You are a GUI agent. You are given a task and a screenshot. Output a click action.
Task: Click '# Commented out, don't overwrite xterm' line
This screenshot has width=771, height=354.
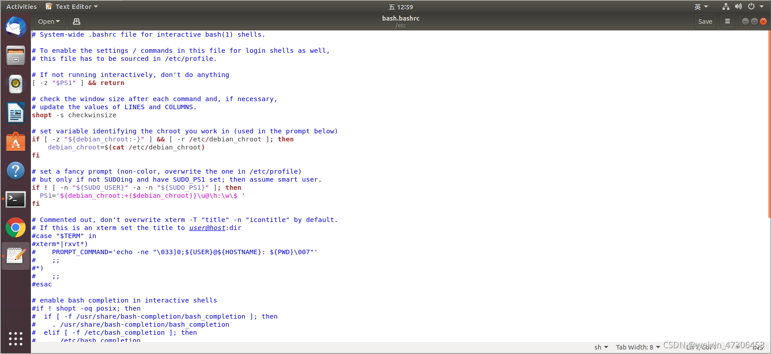point(185,220)
